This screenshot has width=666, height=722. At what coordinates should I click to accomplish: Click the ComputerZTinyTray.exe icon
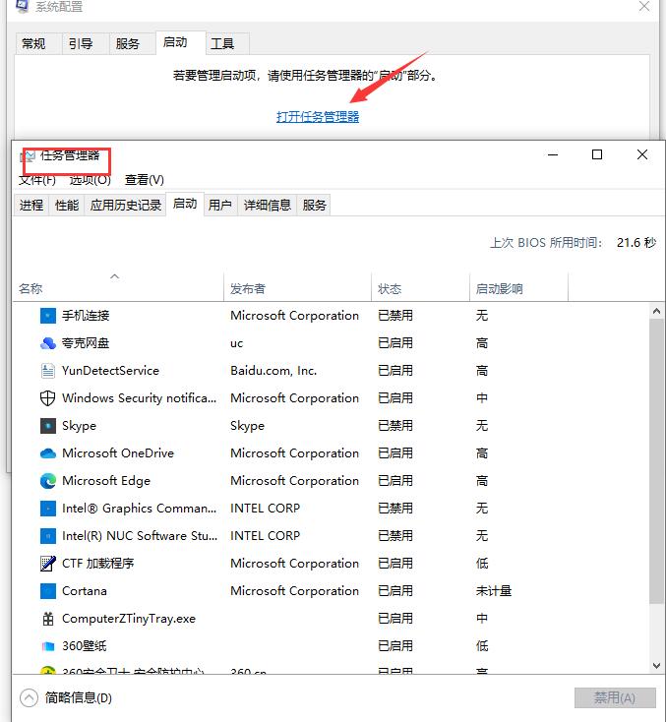tap(48, 619)
